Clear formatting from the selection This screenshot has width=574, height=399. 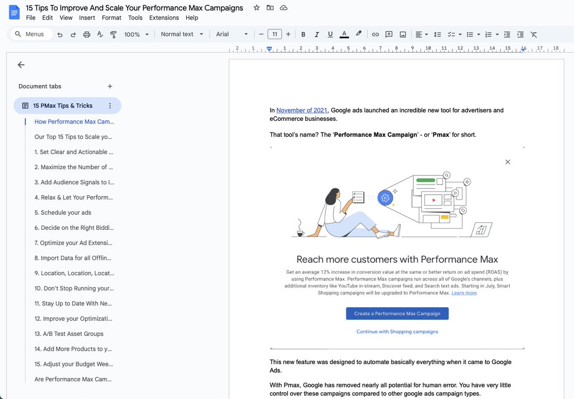[534, 34]
